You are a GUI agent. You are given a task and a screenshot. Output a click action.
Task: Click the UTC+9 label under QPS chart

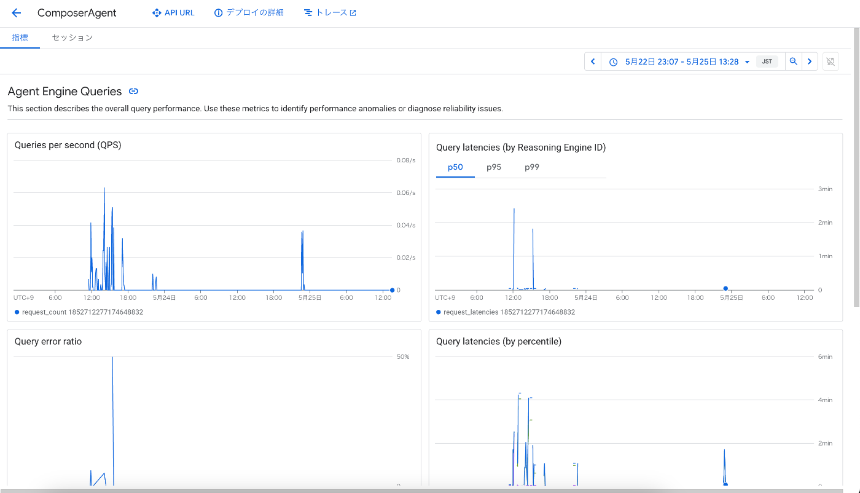23,298
